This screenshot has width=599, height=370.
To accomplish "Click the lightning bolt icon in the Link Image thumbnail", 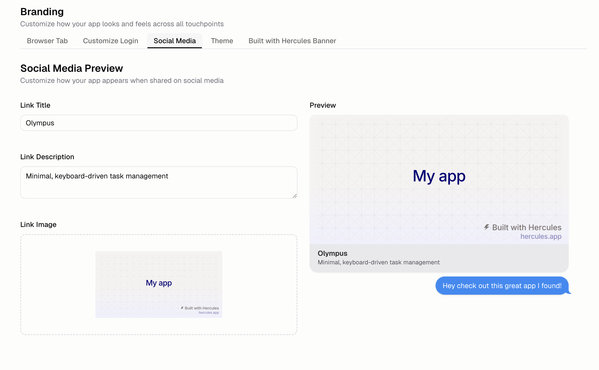I will [182, 308].
